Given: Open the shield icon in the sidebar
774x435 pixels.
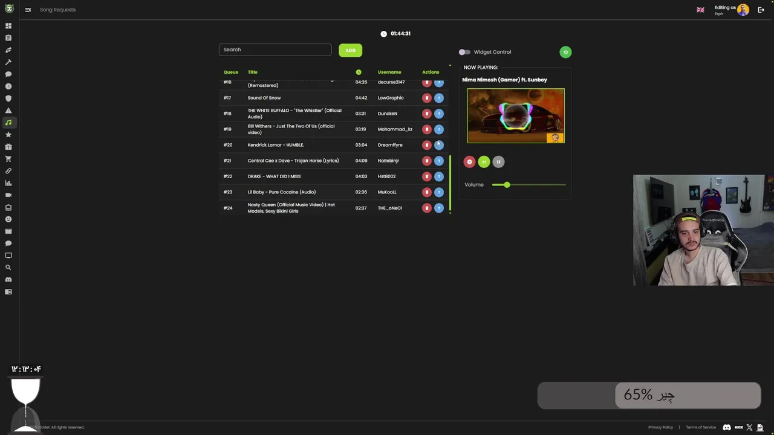Looking at the screenshot, I should (x=8, y=98).
